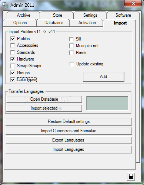144x185 pixels.
Task: Uncheck the Profiles checkbox
Action: pyautogui.click(x=13, y=39)
